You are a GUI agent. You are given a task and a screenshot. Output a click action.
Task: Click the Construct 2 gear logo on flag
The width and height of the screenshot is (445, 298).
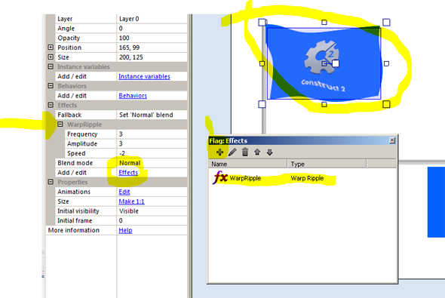(322, 57)
